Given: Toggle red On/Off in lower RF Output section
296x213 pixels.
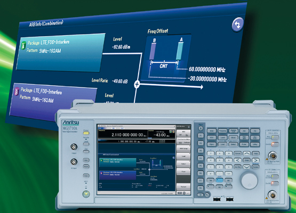Looking at the screenshot, I should tap(275, 183).
